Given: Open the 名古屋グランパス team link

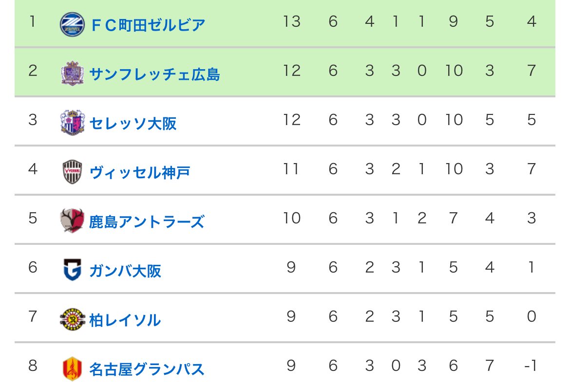Looking at the screenshot, I should point(147,369).
